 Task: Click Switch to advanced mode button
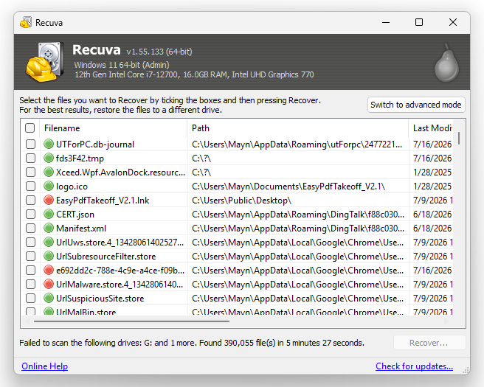coord(416,105)
